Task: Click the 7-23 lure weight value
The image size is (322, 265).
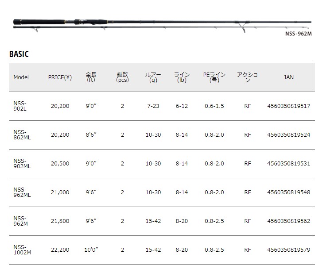Action: coord(154,106)
